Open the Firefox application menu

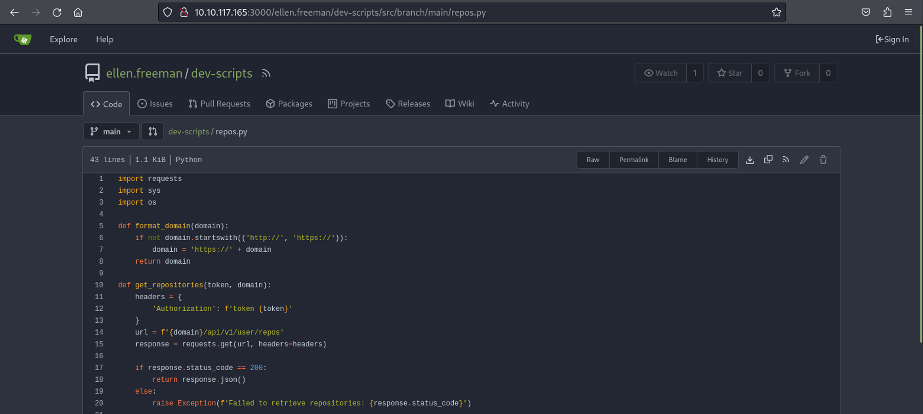click(x=908, y=12)
